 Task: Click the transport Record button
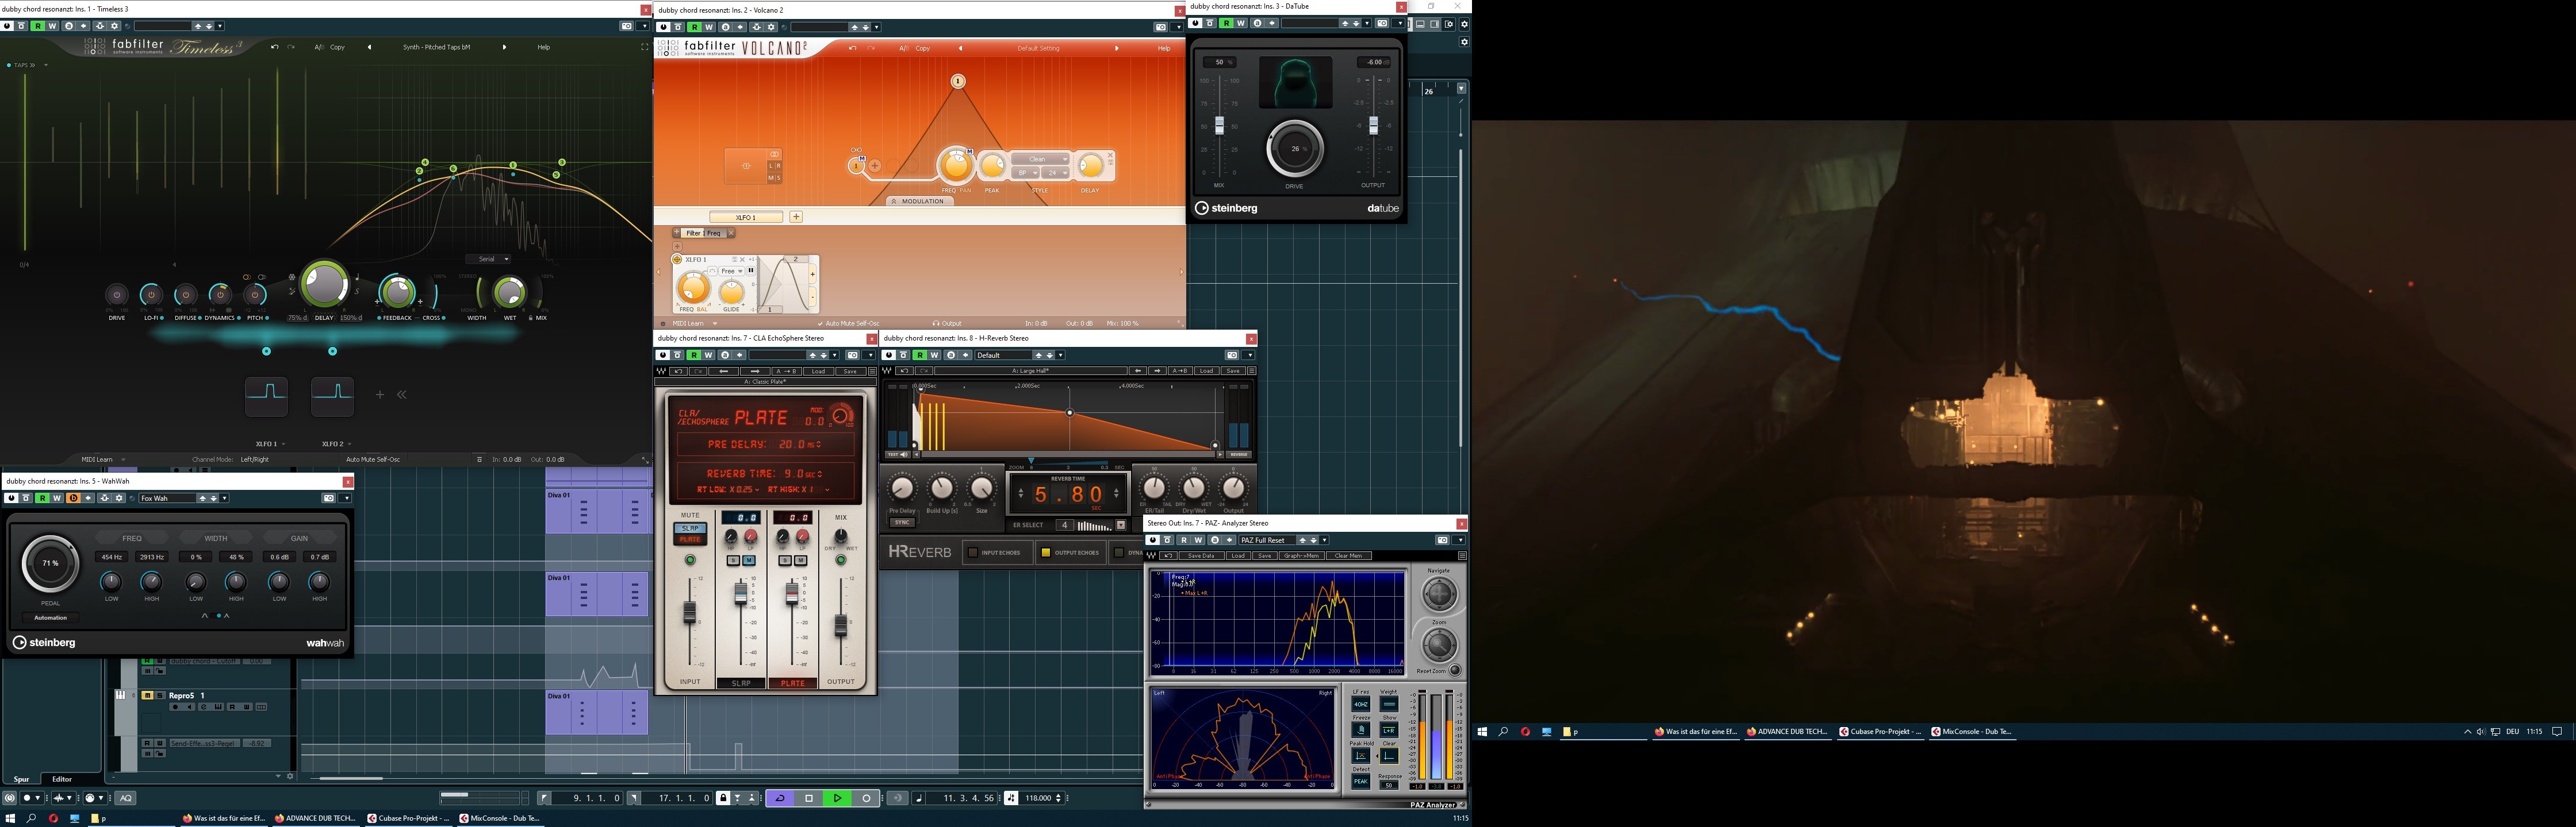point(867,798)
